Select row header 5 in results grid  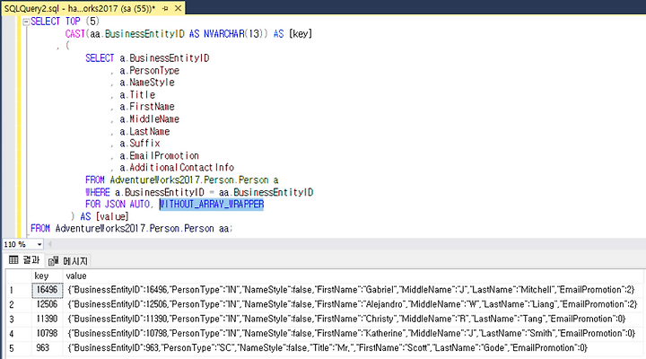click(18, 347)
